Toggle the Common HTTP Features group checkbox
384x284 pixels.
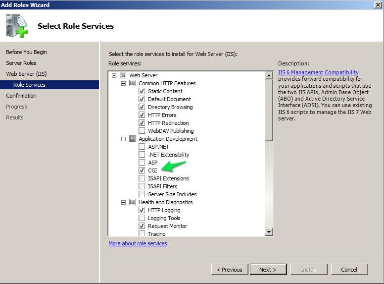(132, 83)
